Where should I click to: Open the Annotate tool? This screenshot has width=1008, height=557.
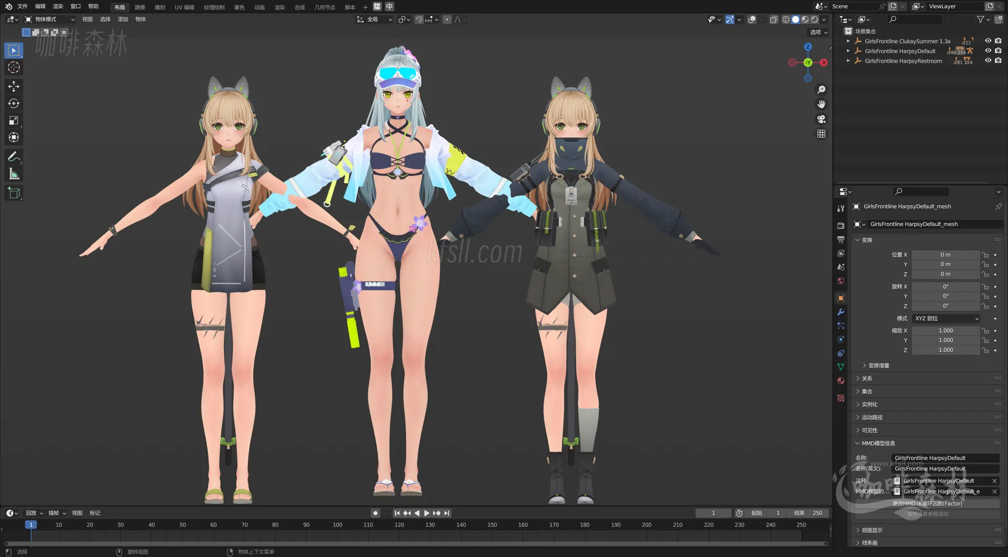[x=14, y=156]
